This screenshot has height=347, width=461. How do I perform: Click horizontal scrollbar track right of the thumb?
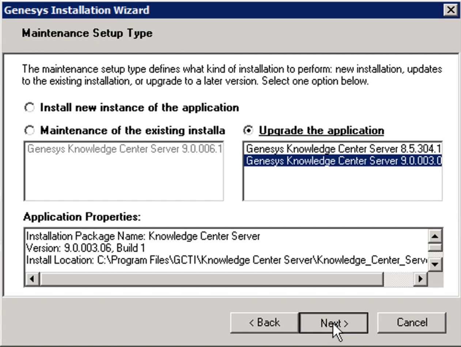click(398, 279)
